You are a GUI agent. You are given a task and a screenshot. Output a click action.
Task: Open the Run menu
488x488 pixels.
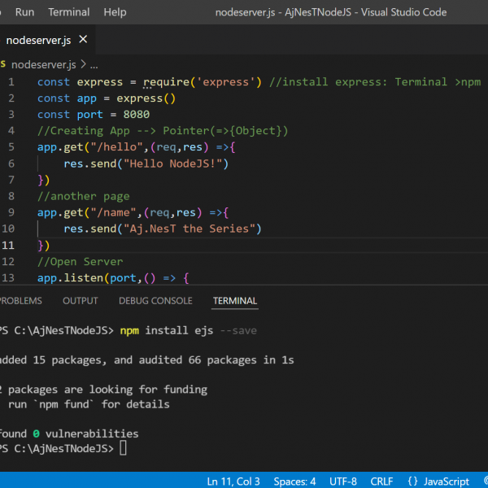[x=24, y=12]
